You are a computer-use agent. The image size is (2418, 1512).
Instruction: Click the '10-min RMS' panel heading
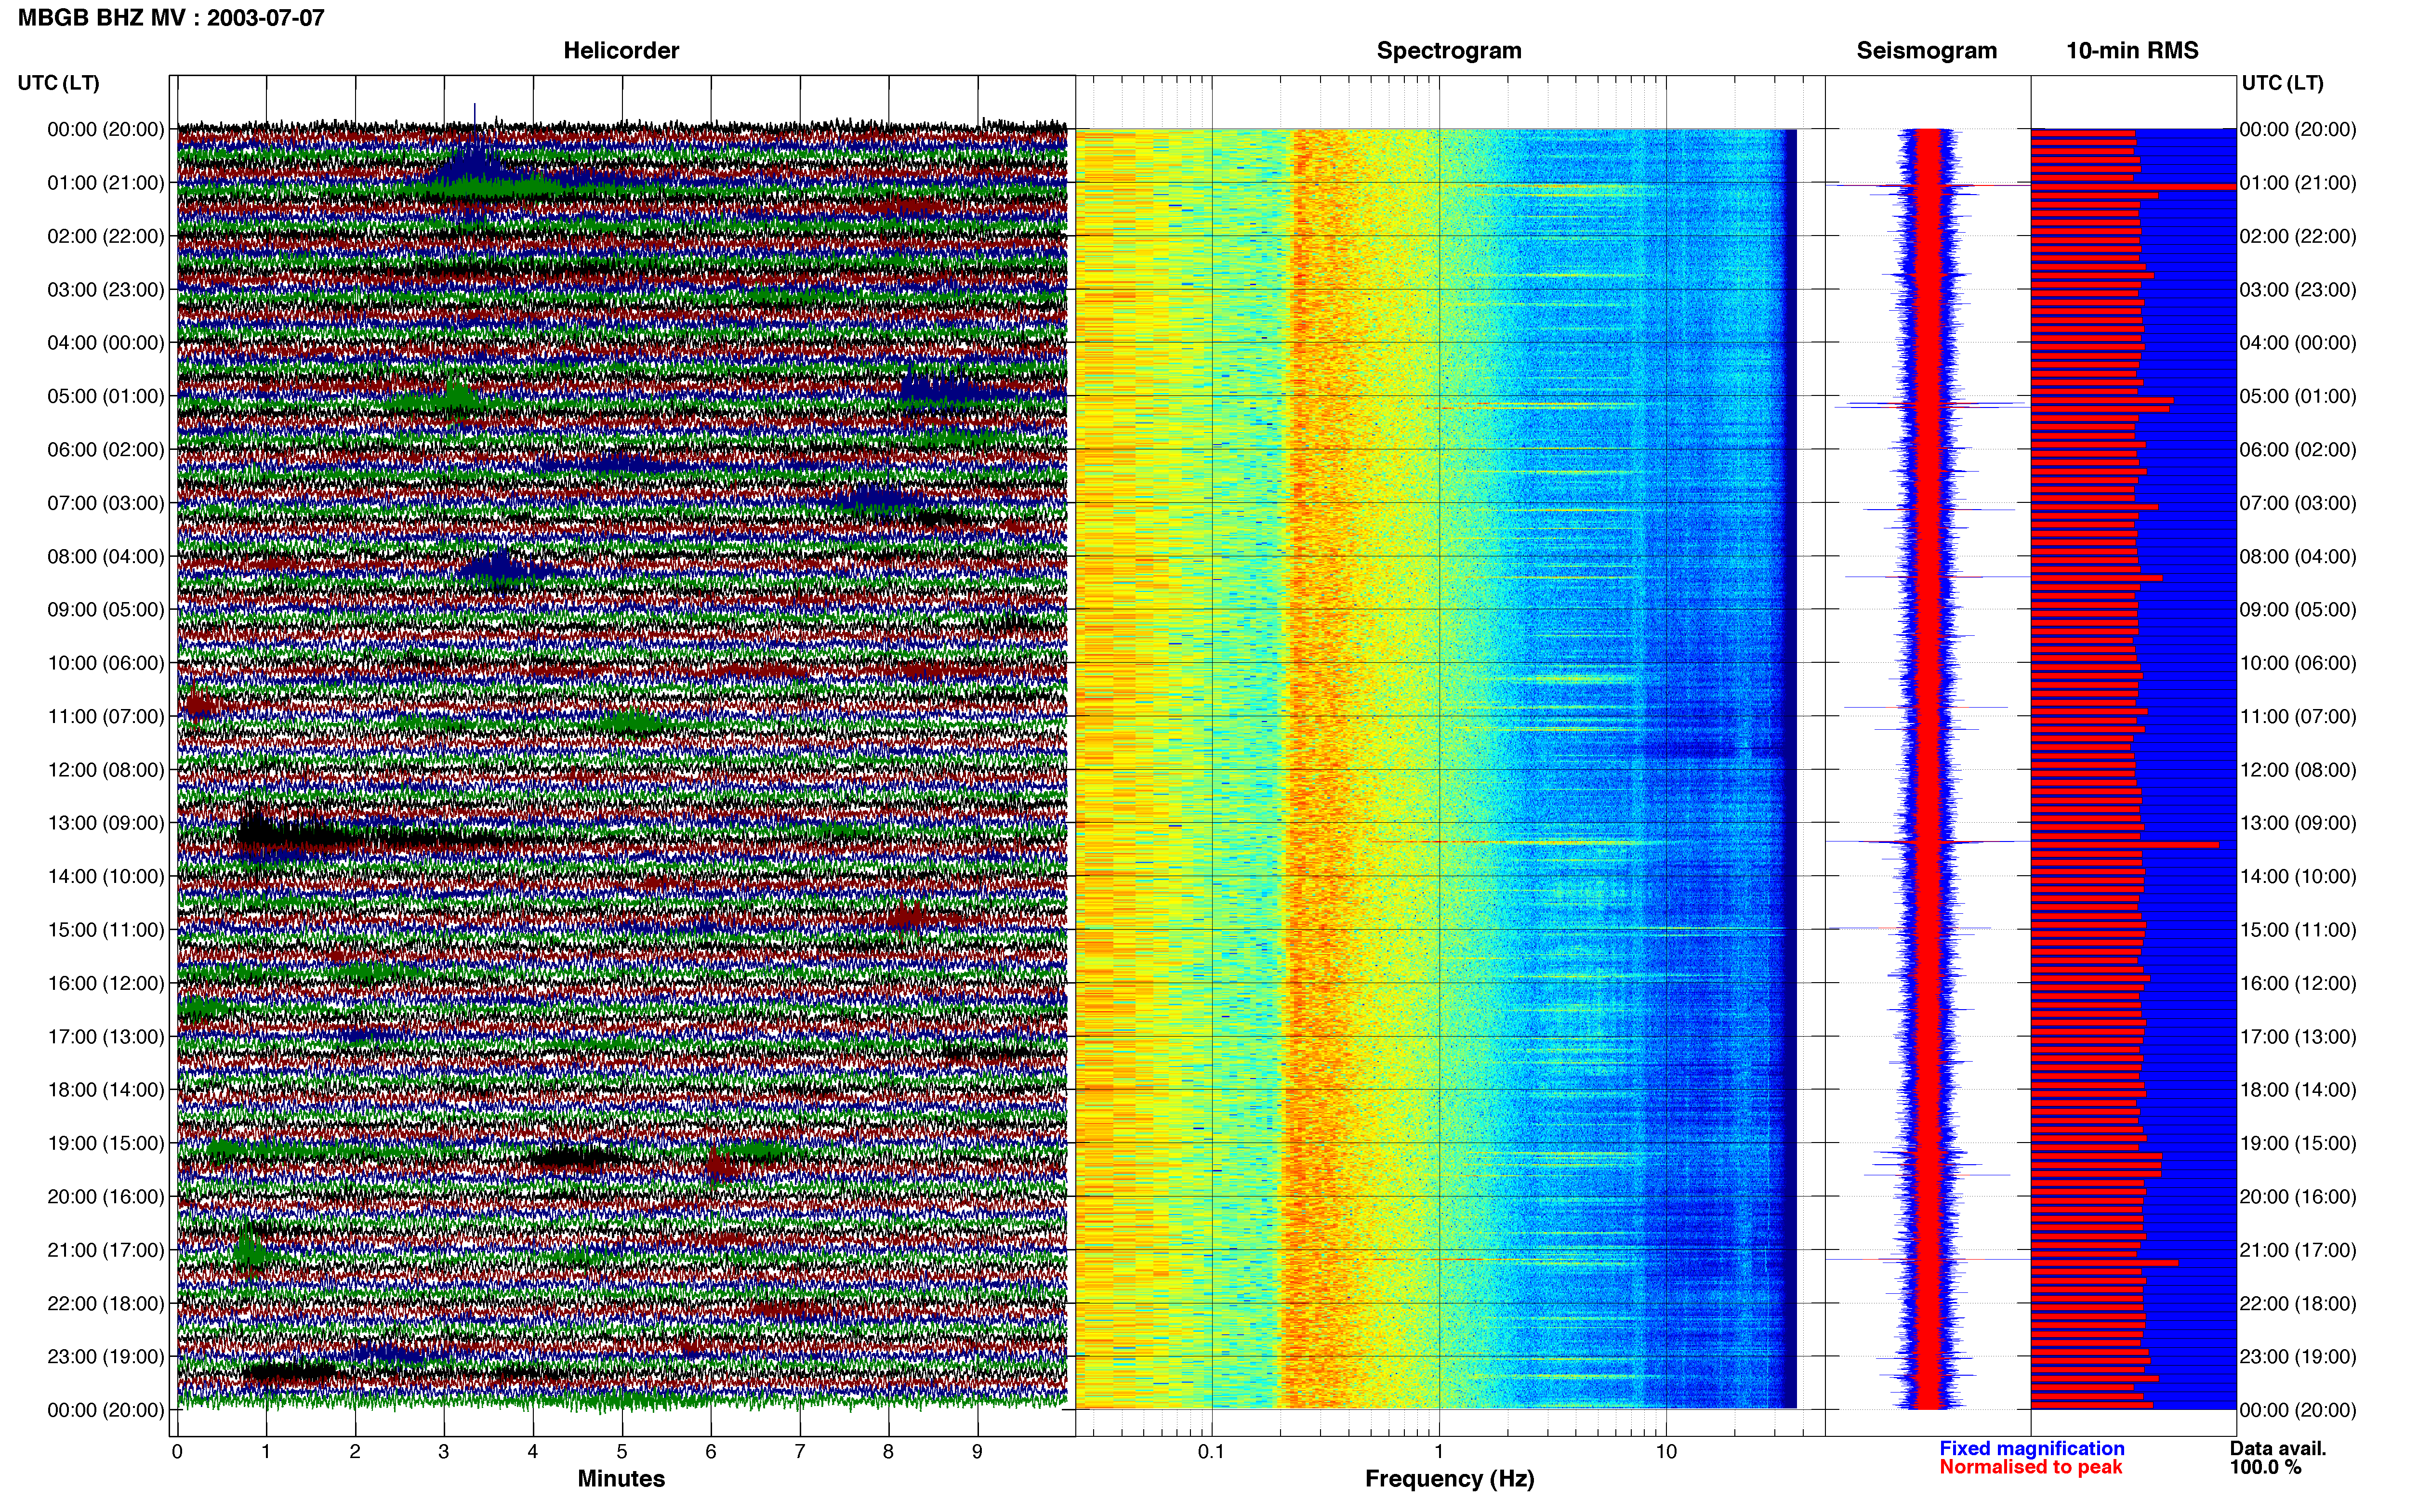pyautogui.click(x=2132, y=51)
